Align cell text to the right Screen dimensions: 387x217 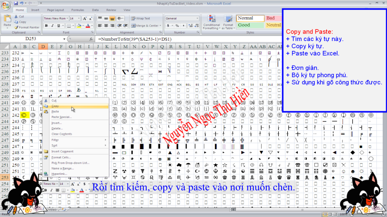tap(112, 26)
